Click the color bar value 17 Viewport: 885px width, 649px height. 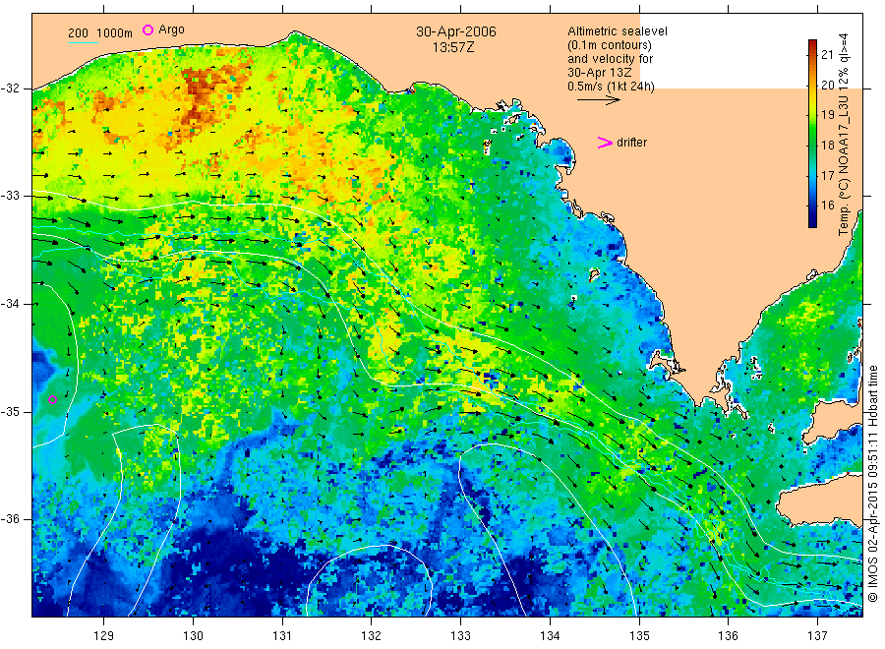(x=827, y=175)
